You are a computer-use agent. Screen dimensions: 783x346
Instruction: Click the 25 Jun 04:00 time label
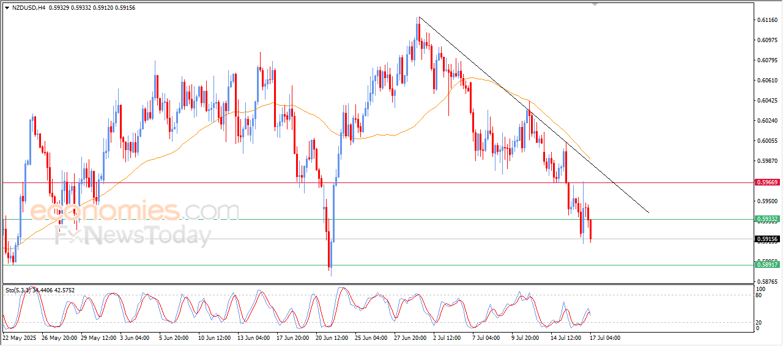372,337
